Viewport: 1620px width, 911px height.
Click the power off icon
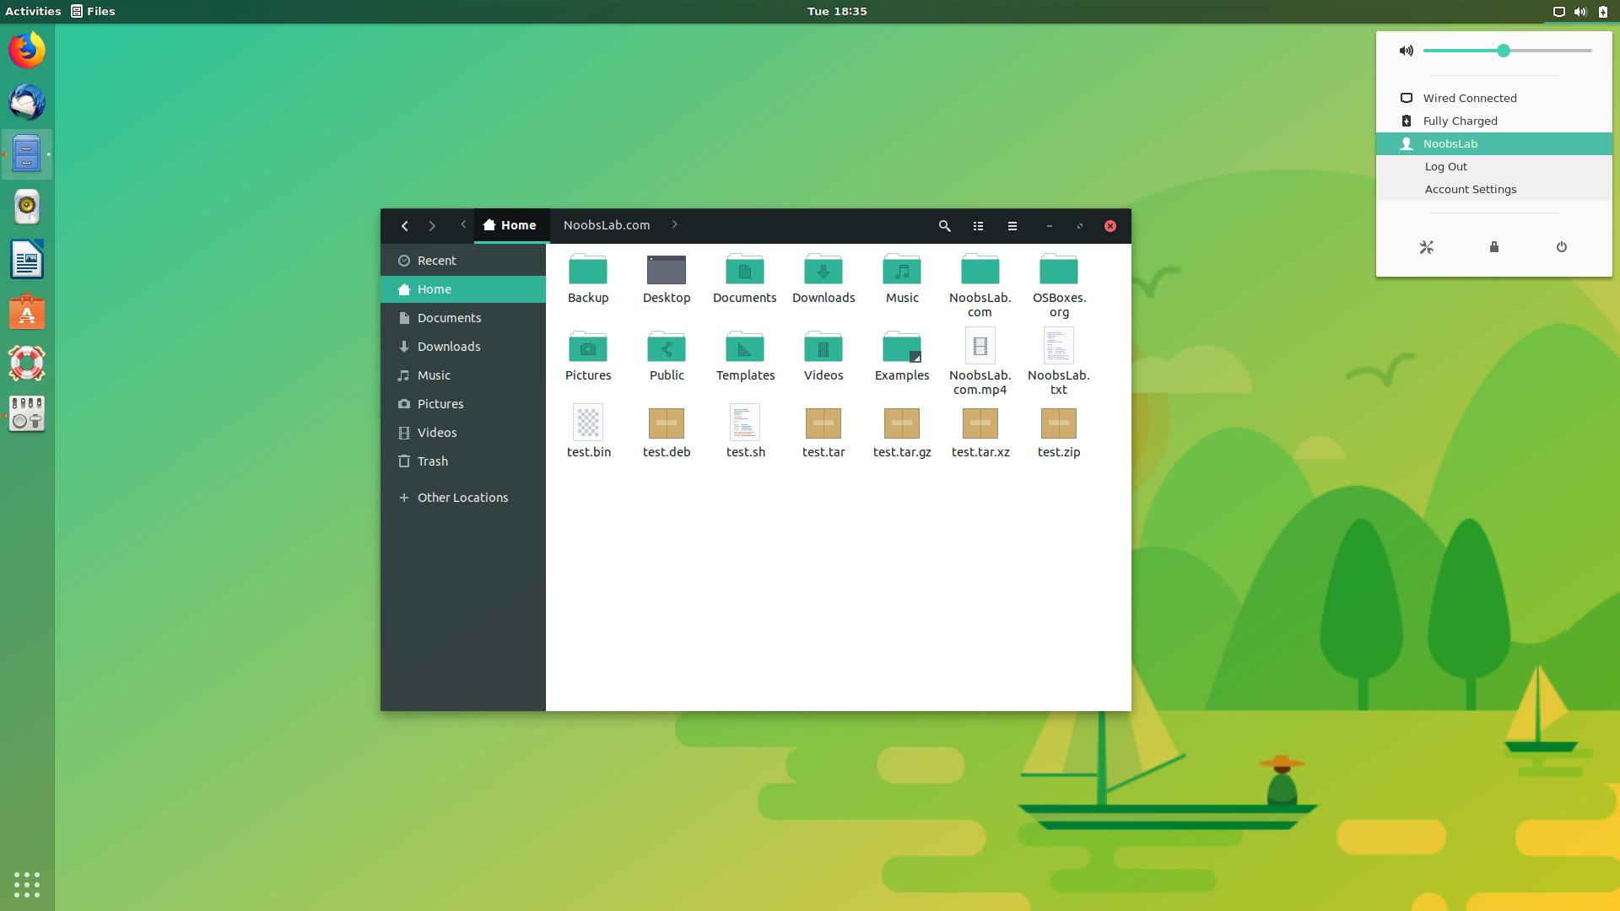pos(1561,247)
